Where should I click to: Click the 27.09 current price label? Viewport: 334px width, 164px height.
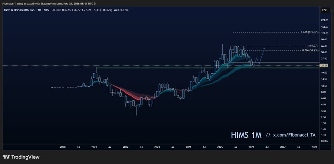coord(324,66)
